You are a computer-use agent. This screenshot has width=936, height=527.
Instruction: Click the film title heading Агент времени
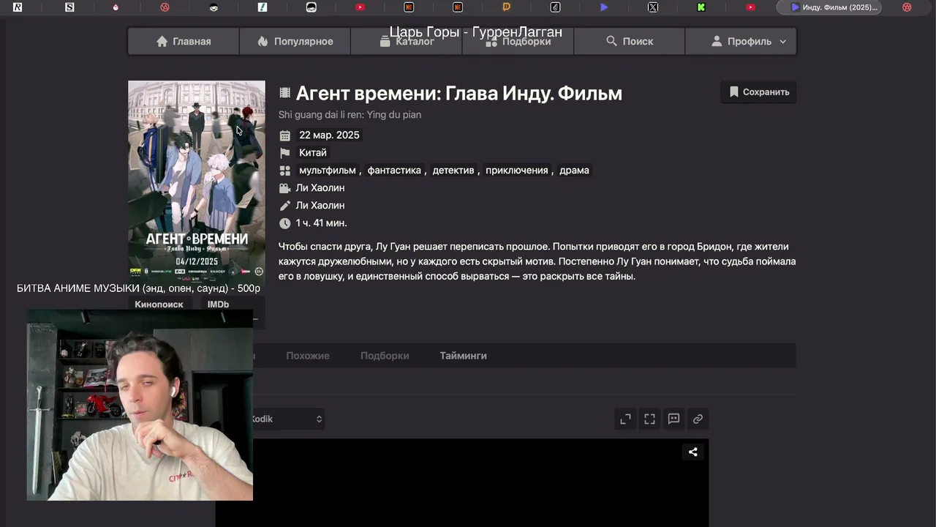point(459,94)
